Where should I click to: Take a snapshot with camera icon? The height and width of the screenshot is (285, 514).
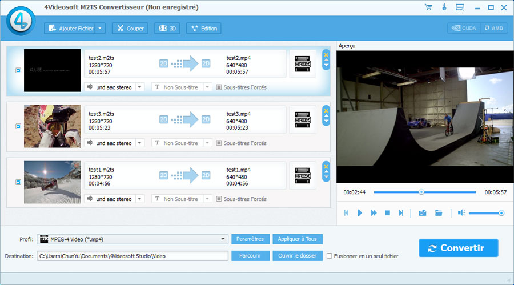[x=422, y=213]
